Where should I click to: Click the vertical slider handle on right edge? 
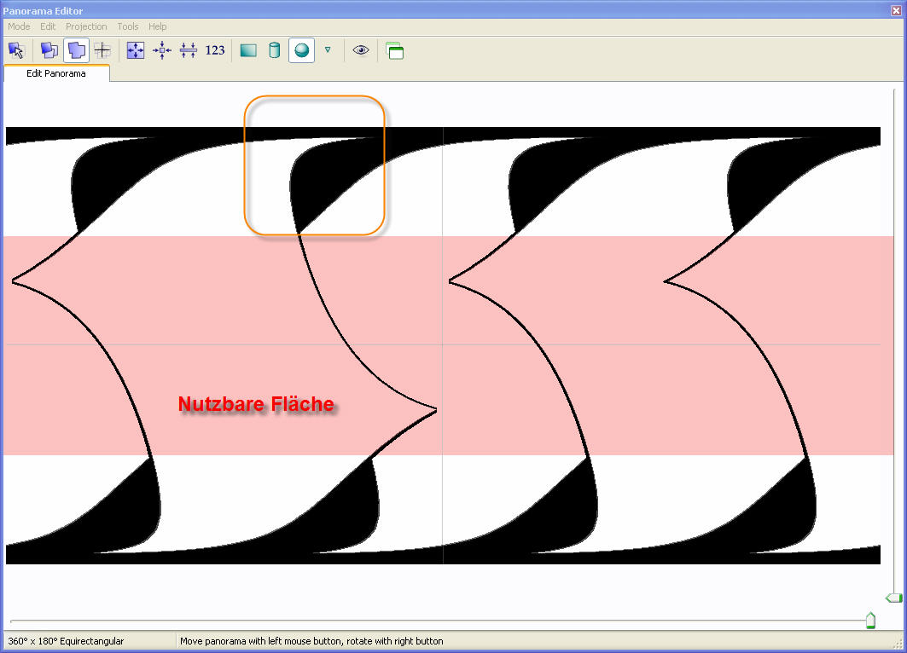[x=894, y=598]
